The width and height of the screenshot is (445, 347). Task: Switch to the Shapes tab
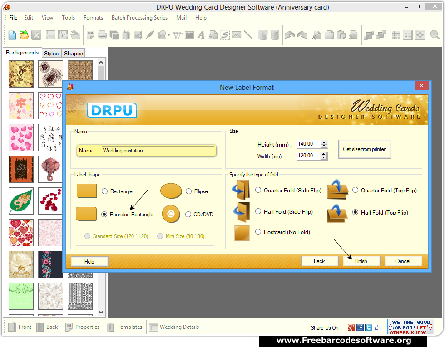coord(74,54)
